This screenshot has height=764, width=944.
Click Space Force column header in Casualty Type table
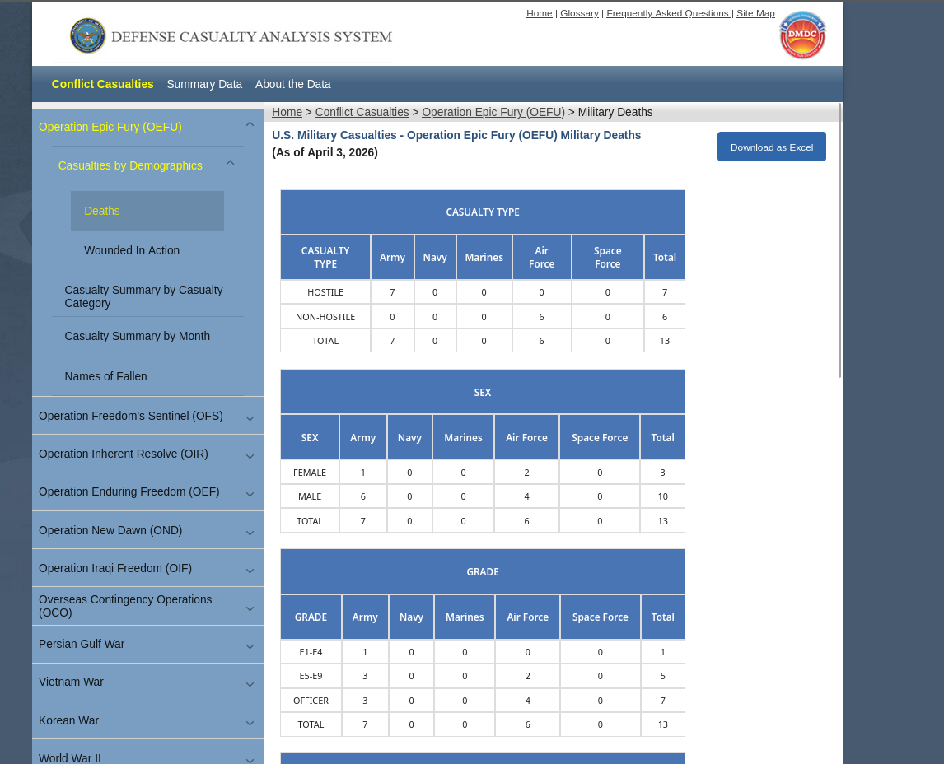click(607, 257)
